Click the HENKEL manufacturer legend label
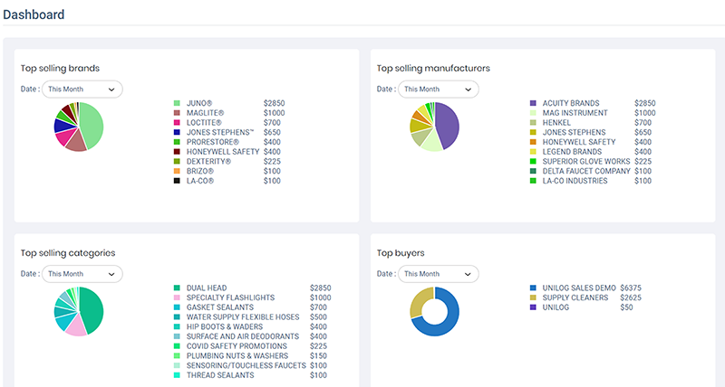725x387 pixels. 556,123
